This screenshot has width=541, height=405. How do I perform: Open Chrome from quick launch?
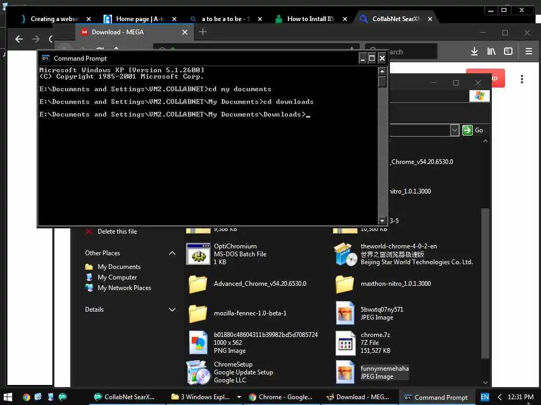pos(26,397)
